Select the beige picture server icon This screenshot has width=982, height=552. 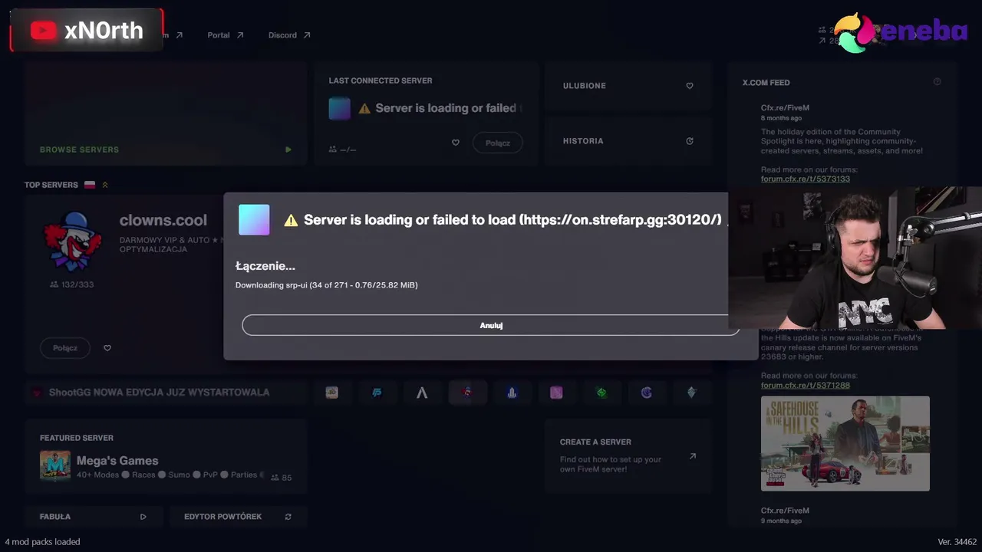(332, 393)
